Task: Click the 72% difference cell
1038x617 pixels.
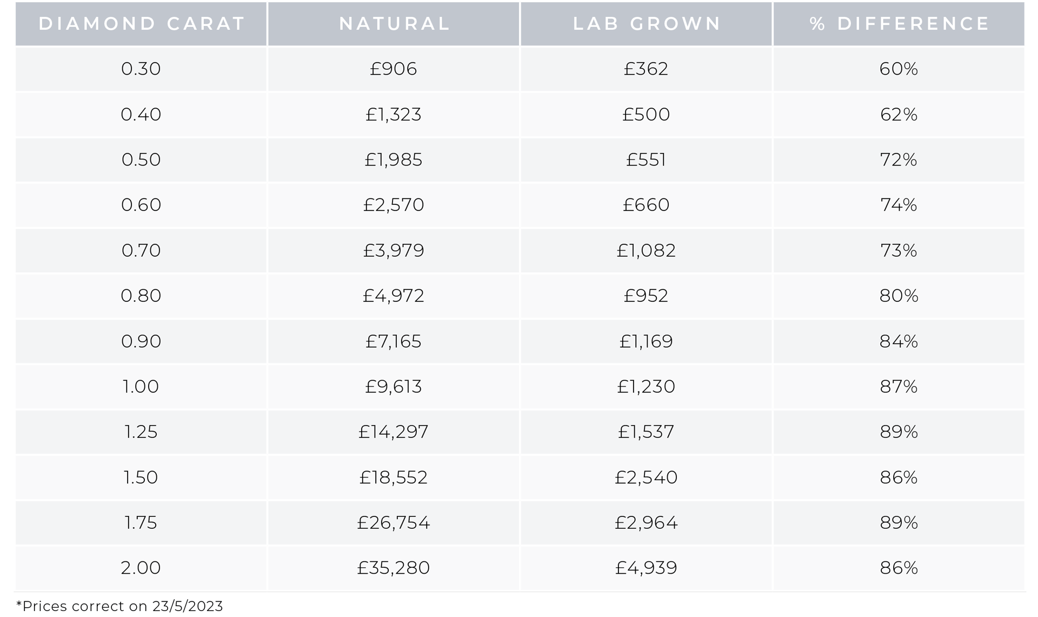Action: pos(899,160)
